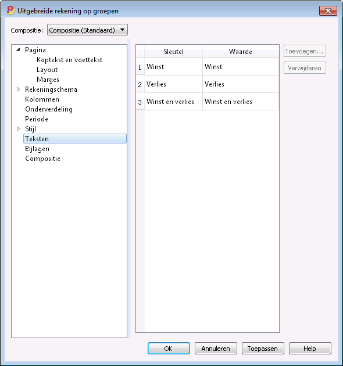Select Periode in the tree
Viewport: 343px width, 366px height.
[x=37, y=119]
